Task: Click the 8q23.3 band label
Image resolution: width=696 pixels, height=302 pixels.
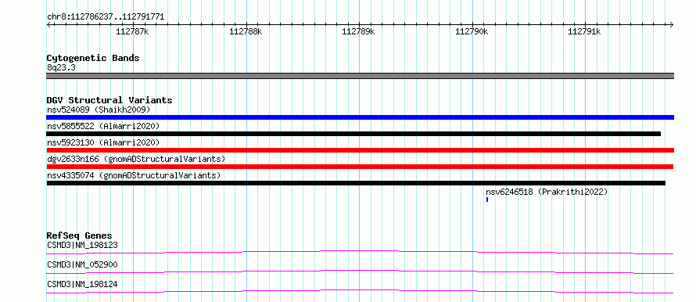Action: [x=61, y=67]
